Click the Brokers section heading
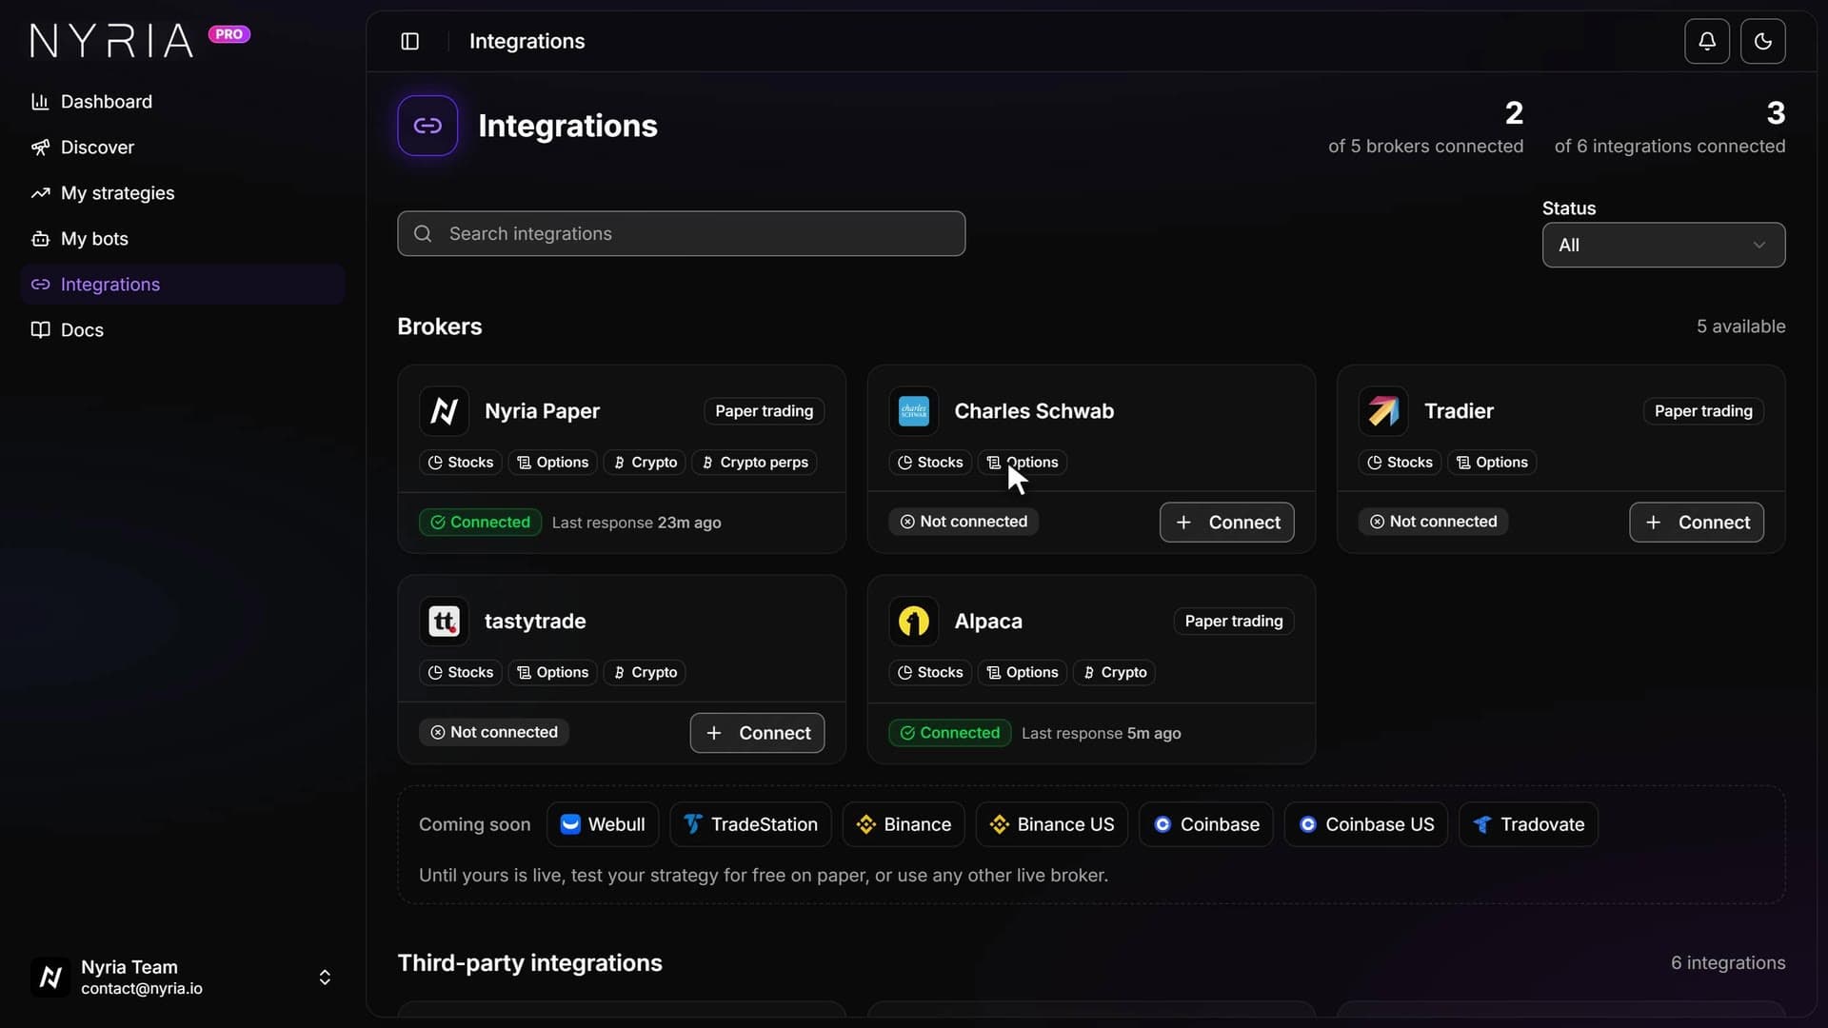This screenshot has width=1828, height=1028. pos(440,326)
